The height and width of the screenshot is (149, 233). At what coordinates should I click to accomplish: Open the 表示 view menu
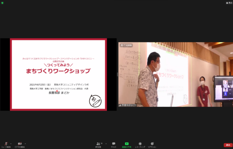(229, 3)
